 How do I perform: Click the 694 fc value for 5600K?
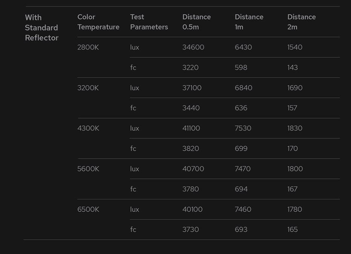pyautogui.click(x=241, y=189)
